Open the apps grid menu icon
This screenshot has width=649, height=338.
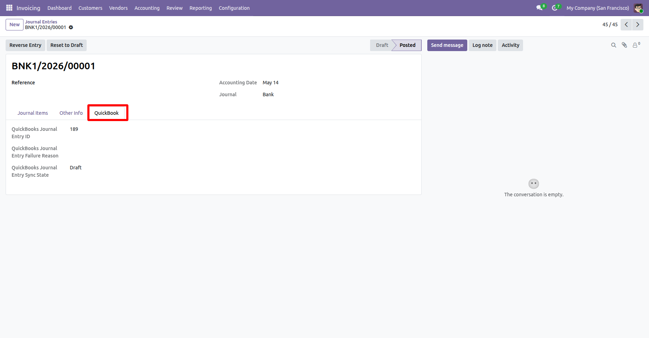(x=9, y=8)
